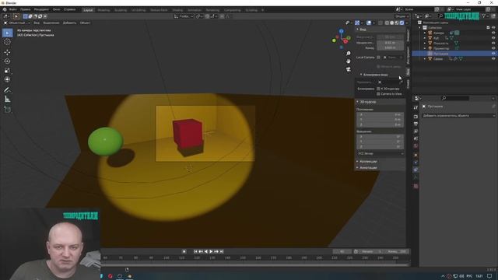The height and width of the screenshot is (280, 498).
Task: Open the shading options dropdown arrow
Action: (x=407, y=23)
